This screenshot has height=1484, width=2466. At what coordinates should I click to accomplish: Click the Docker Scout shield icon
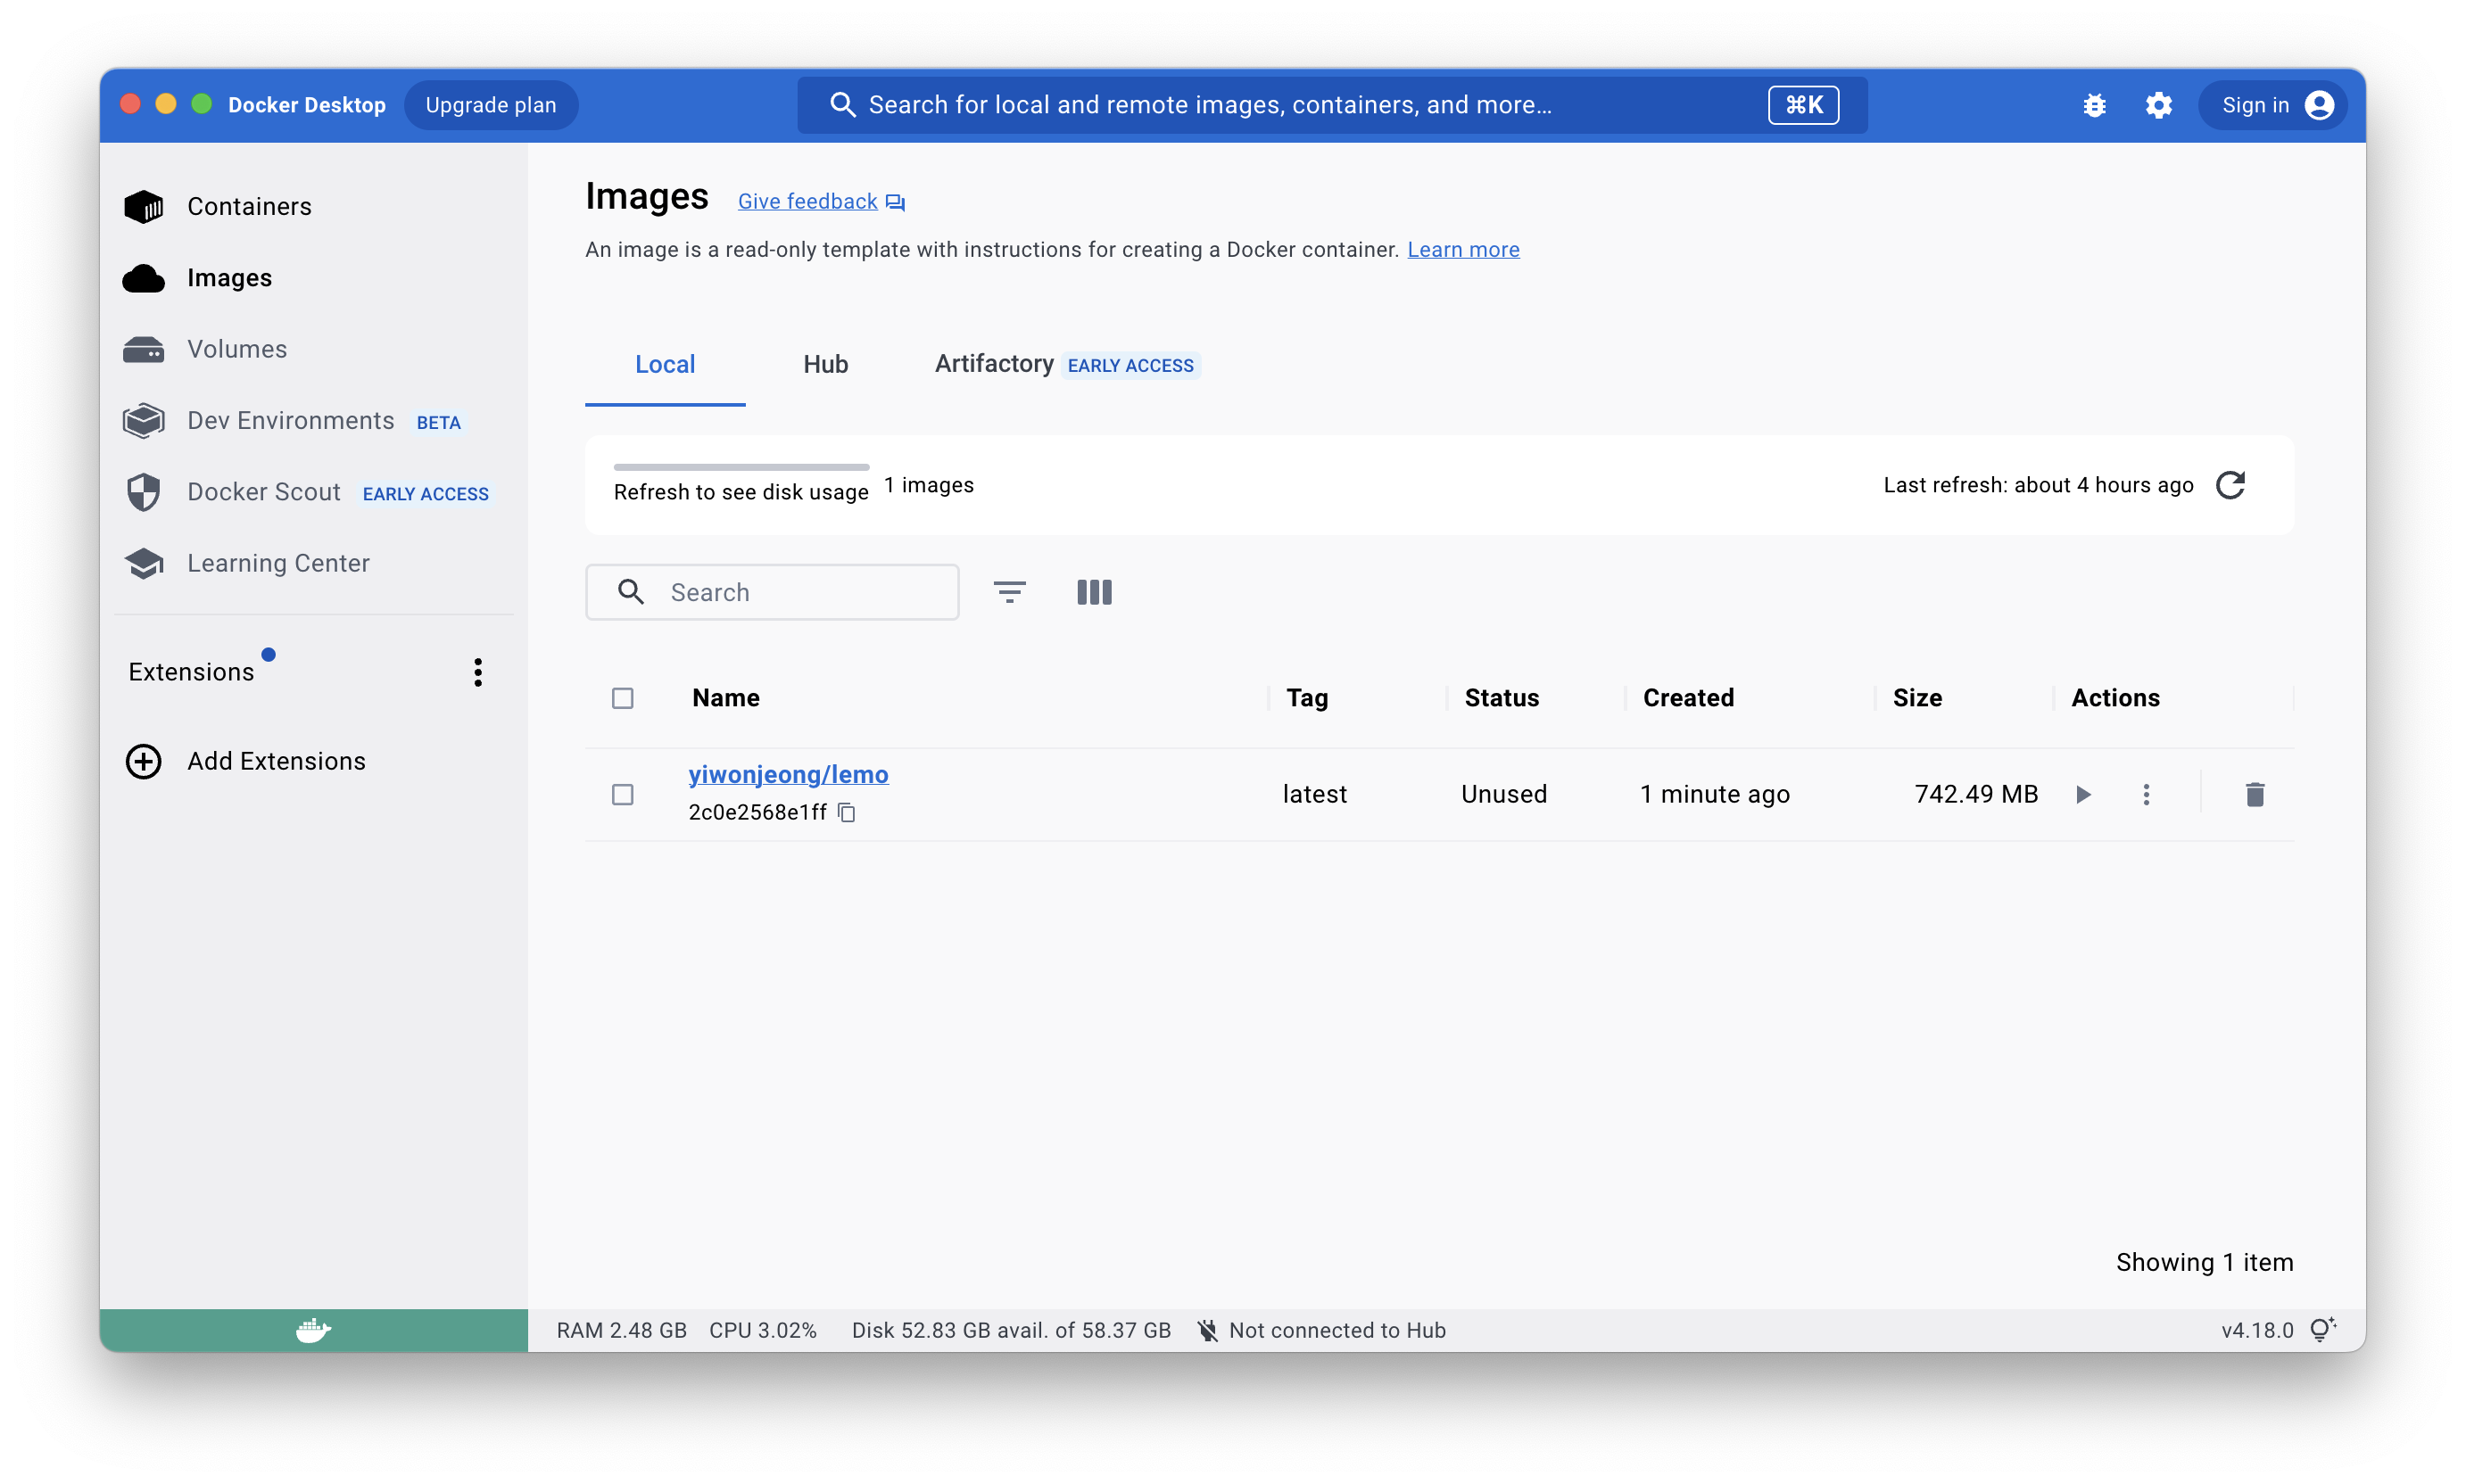(143, 492)
